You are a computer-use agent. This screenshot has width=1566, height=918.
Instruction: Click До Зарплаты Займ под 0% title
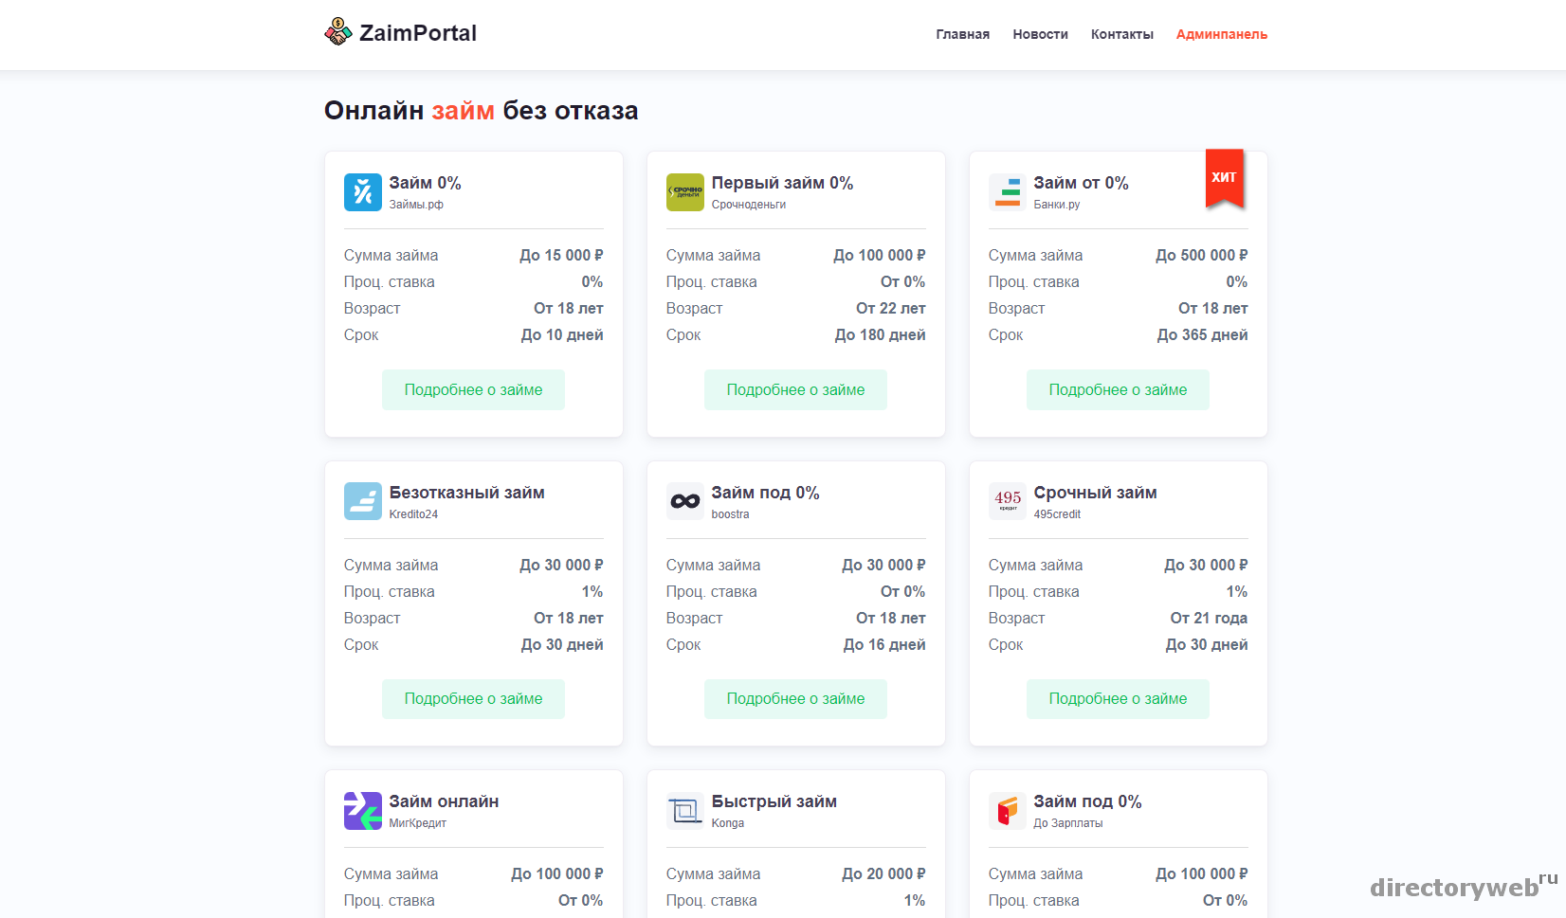(1087, 801)
